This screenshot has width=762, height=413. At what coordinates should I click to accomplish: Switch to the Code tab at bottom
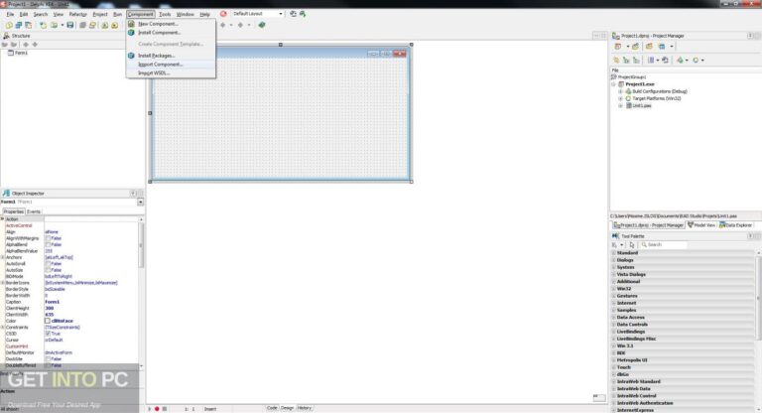click(272, 408)
